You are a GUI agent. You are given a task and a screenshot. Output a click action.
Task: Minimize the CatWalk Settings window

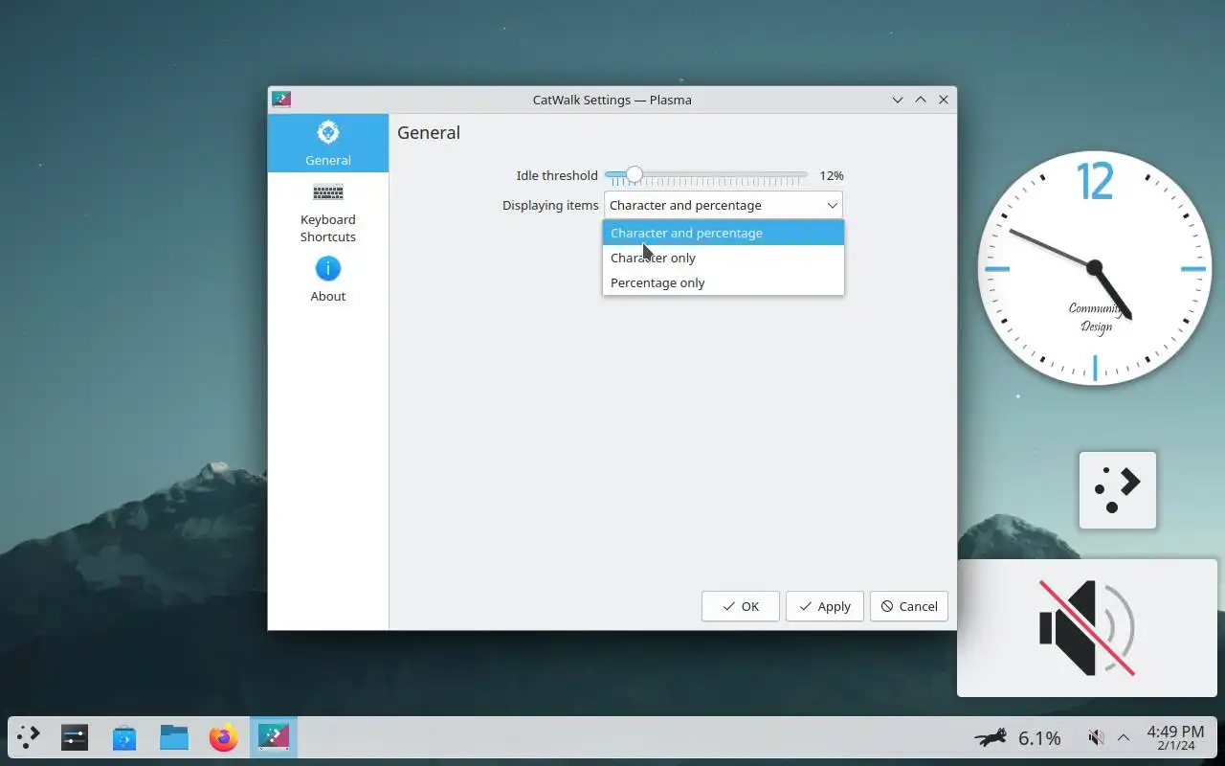898,100
